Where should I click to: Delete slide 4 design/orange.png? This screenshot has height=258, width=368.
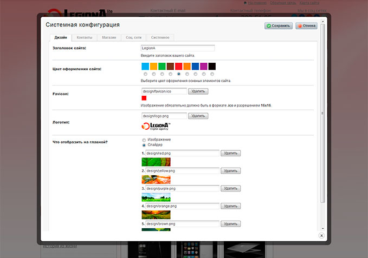230,206
